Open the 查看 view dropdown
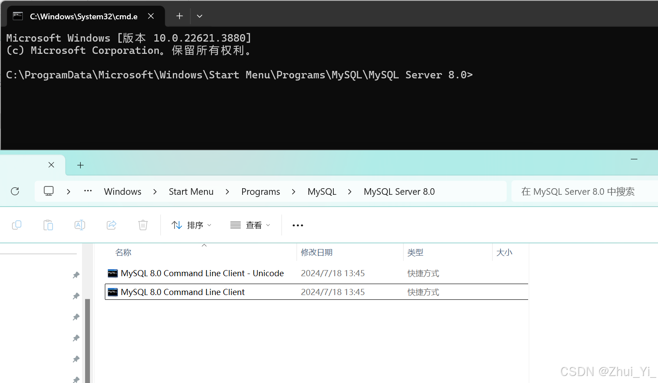Image resolution: width=658 pixels, height=383 pixels. tap(250, 225)
